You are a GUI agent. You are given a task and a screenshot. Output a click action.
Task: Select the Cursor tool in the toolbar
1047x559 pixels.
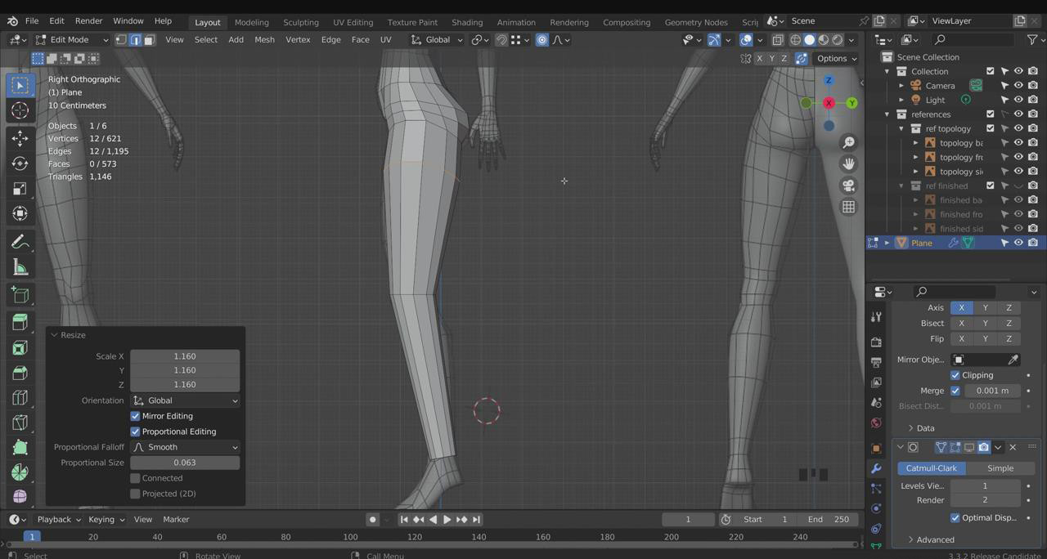(x=20, y=110)
